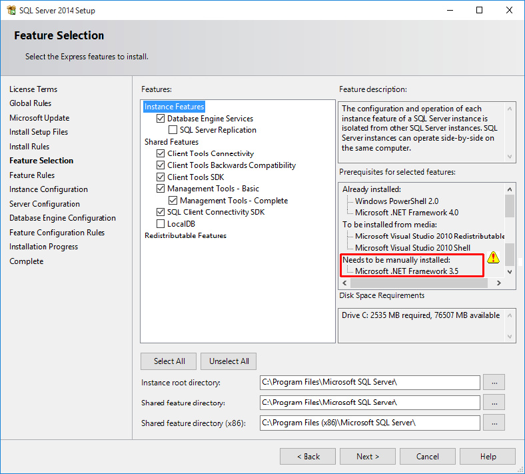
Task: Click Microsoft Visual Studio 2010 Redistributable entry
Action: pos(430,236)
